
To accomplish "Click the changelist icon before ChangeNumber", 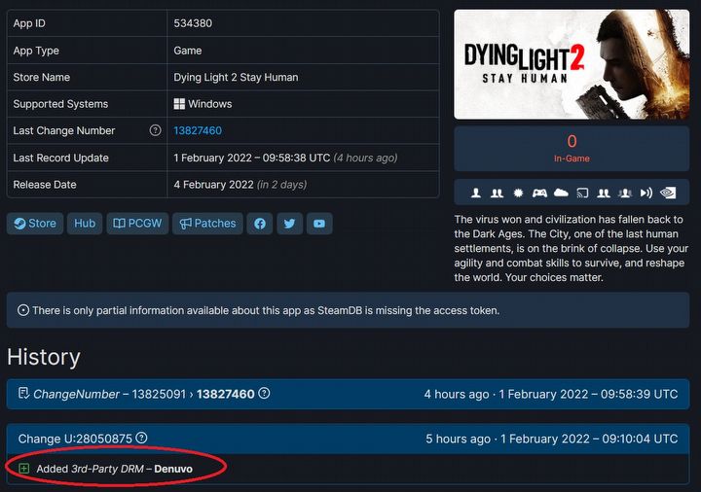I will (x=23, y=394).
